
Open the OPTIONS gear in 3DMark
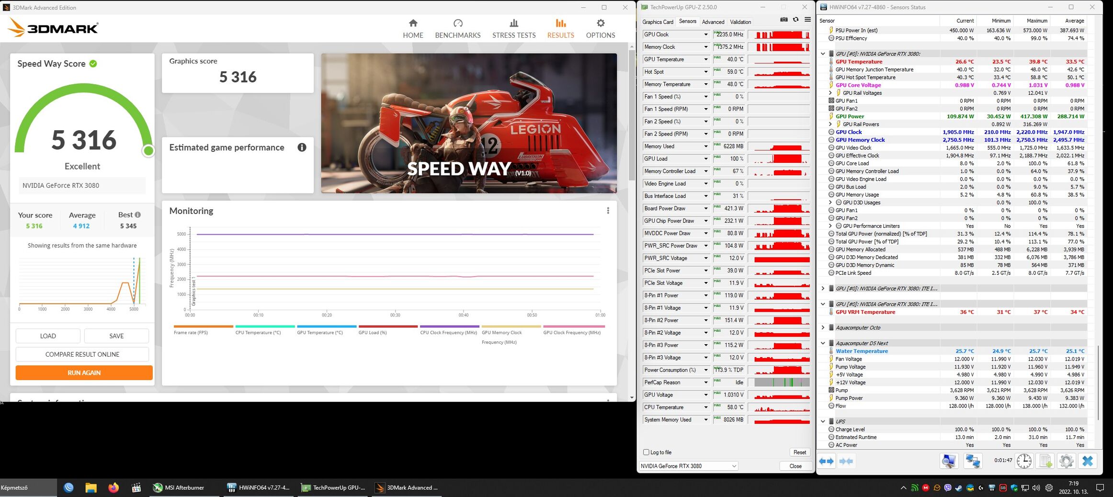click(601, 29)
